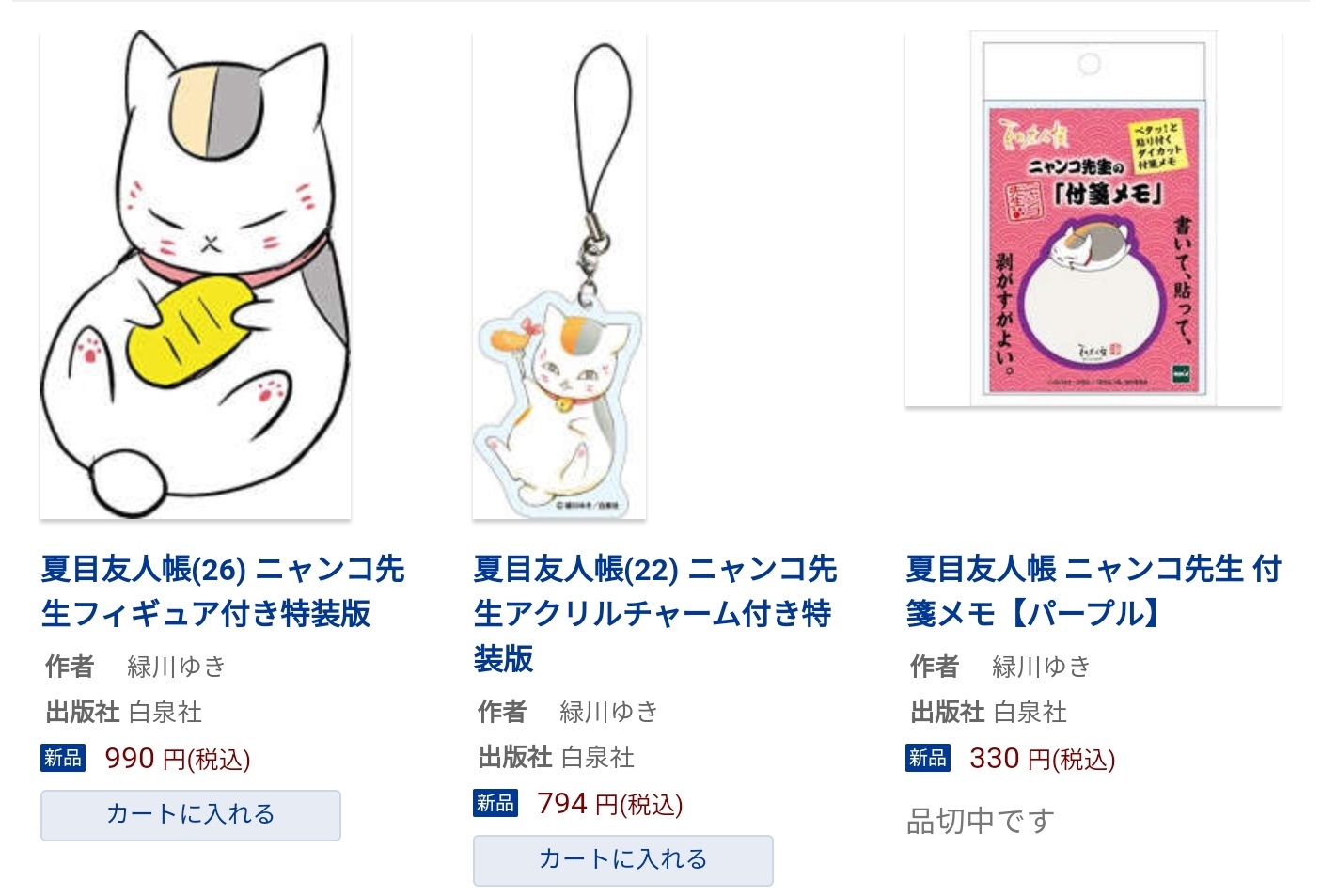Open the pink sticky memo product image
Image resolution: width=1321 pixels, height=896 pixels.
click(1093, 218)
